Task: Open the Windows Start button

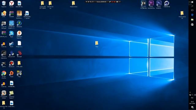Action: [192, 2]
